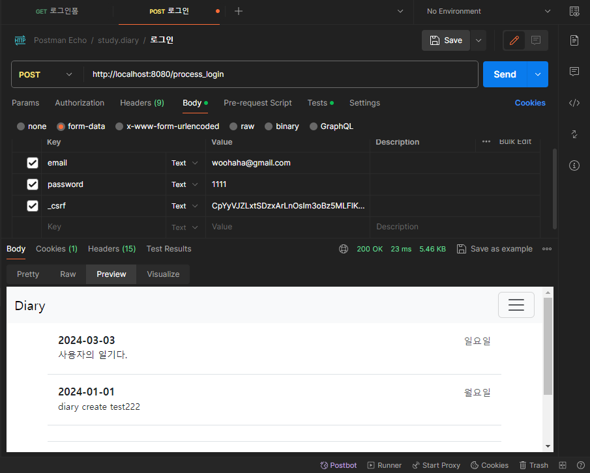Click the preview pane vertical scrollbar
Image resolution: width=590 pixels, height=473 pixels.
point(548,346)
